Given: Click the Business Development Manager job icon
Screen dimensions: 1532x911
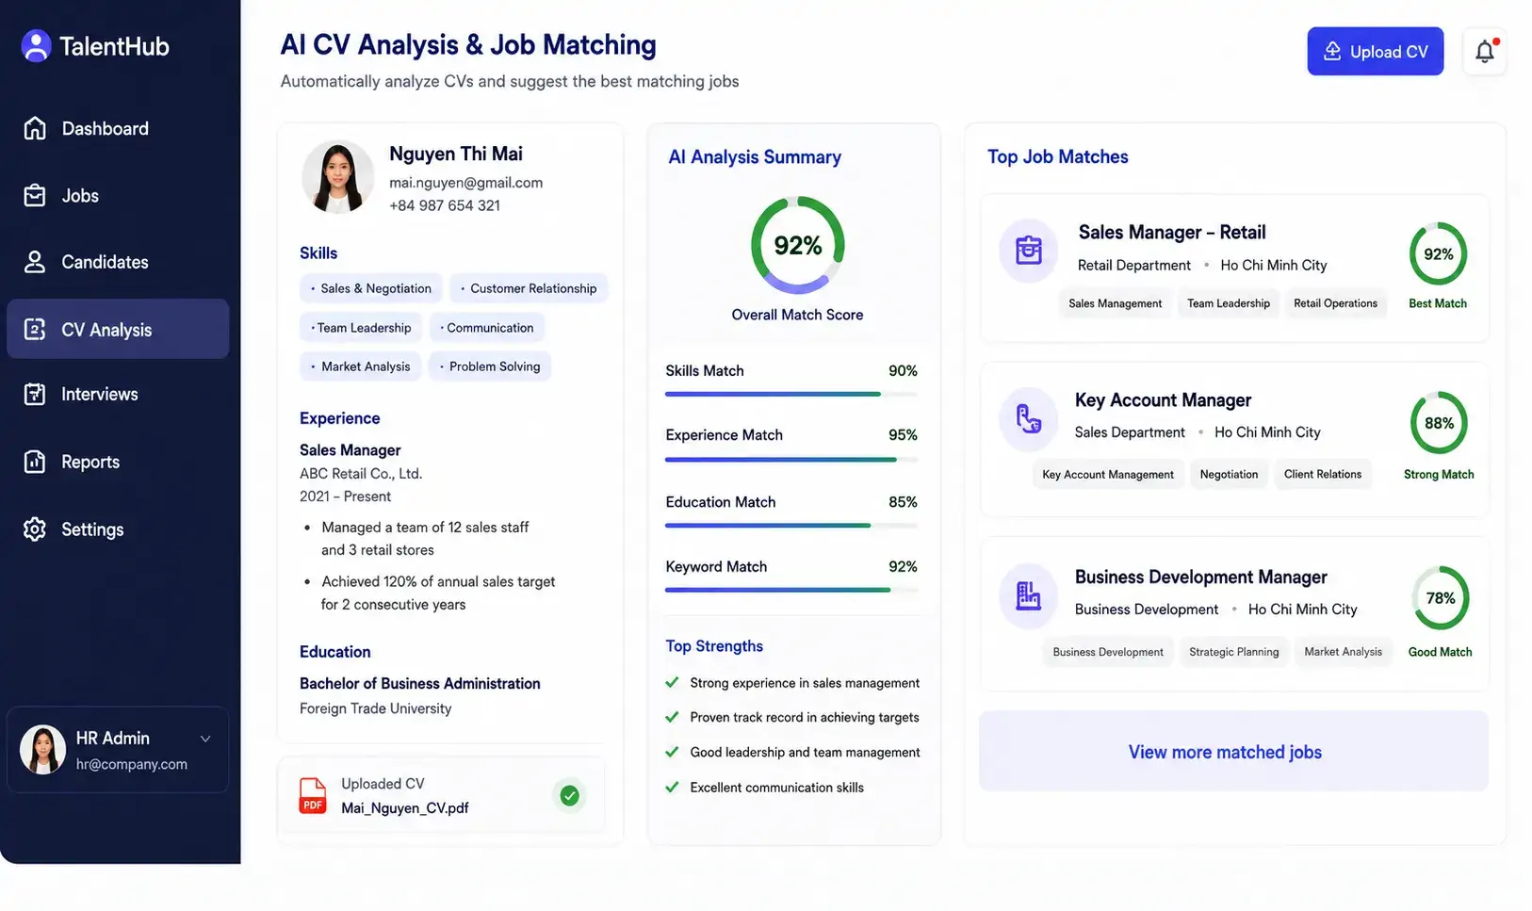Looking at the screenshot, I should click(x=1028, y=595).
